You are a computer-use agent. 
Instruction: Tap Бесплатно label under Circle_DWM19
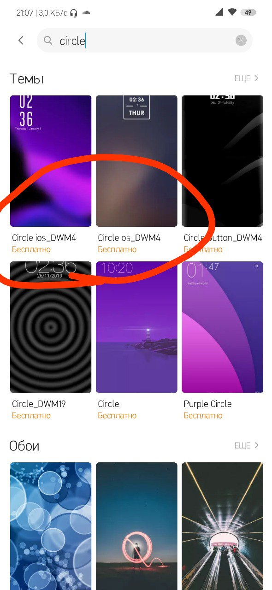coord(31,415)
